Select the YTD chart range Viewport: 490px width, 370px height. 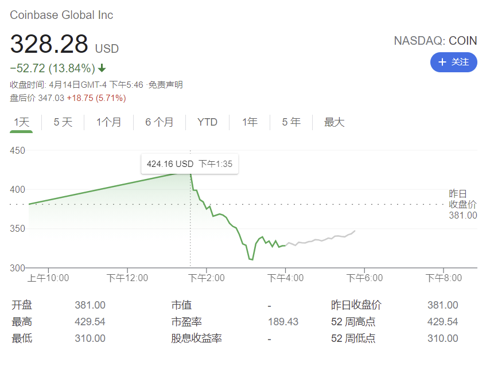pos(207,122)
